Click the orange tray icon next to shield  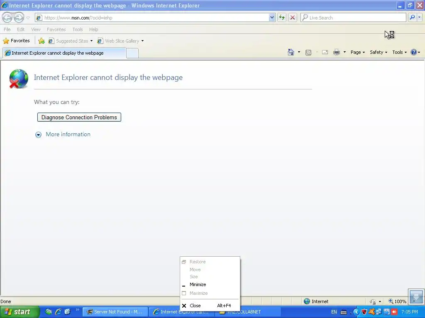371,312
